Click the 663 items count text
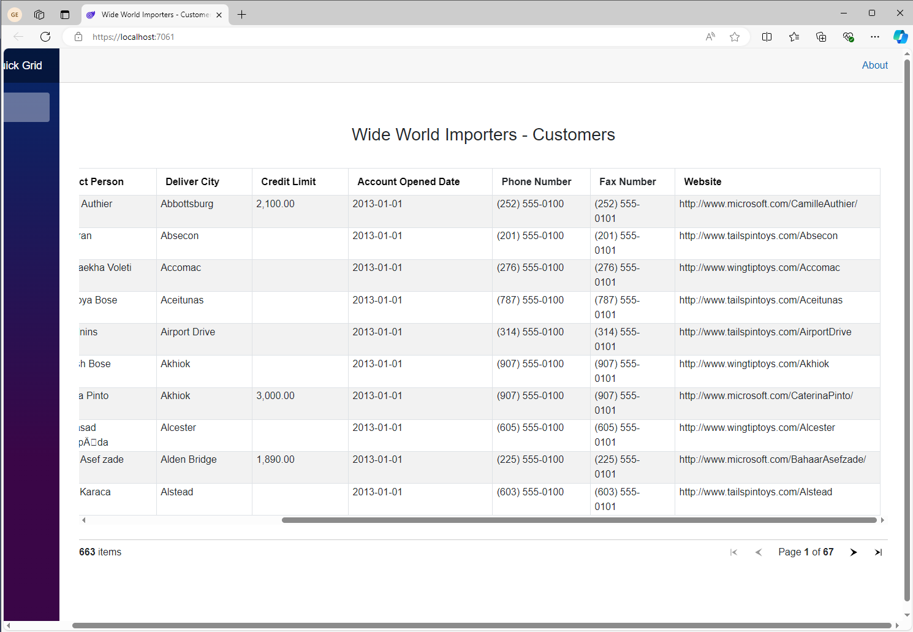Viewport: 913px width, 632px height. (x=100, y=552)
